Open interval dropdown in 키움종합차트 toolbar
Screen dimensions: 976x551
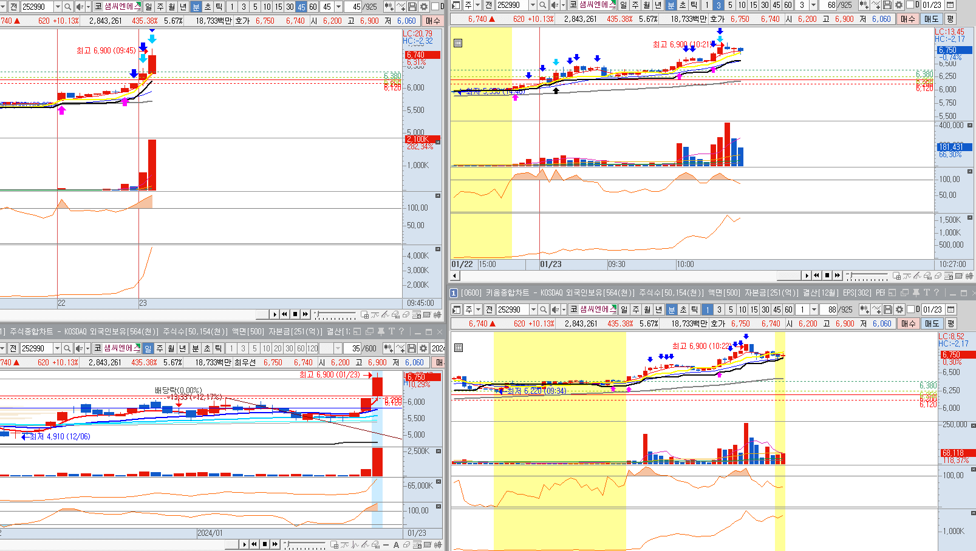point(814,309)
